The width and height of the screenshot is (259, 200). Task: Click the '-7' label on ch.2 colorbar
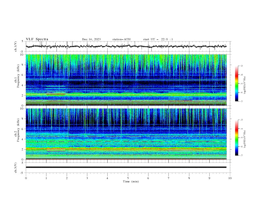coord(241,156)
